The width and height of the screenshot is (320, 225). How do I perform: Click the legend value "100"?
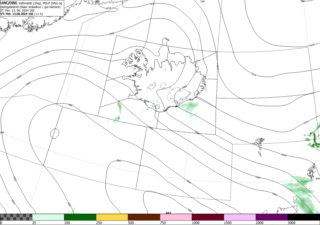(x=67, y=223)
